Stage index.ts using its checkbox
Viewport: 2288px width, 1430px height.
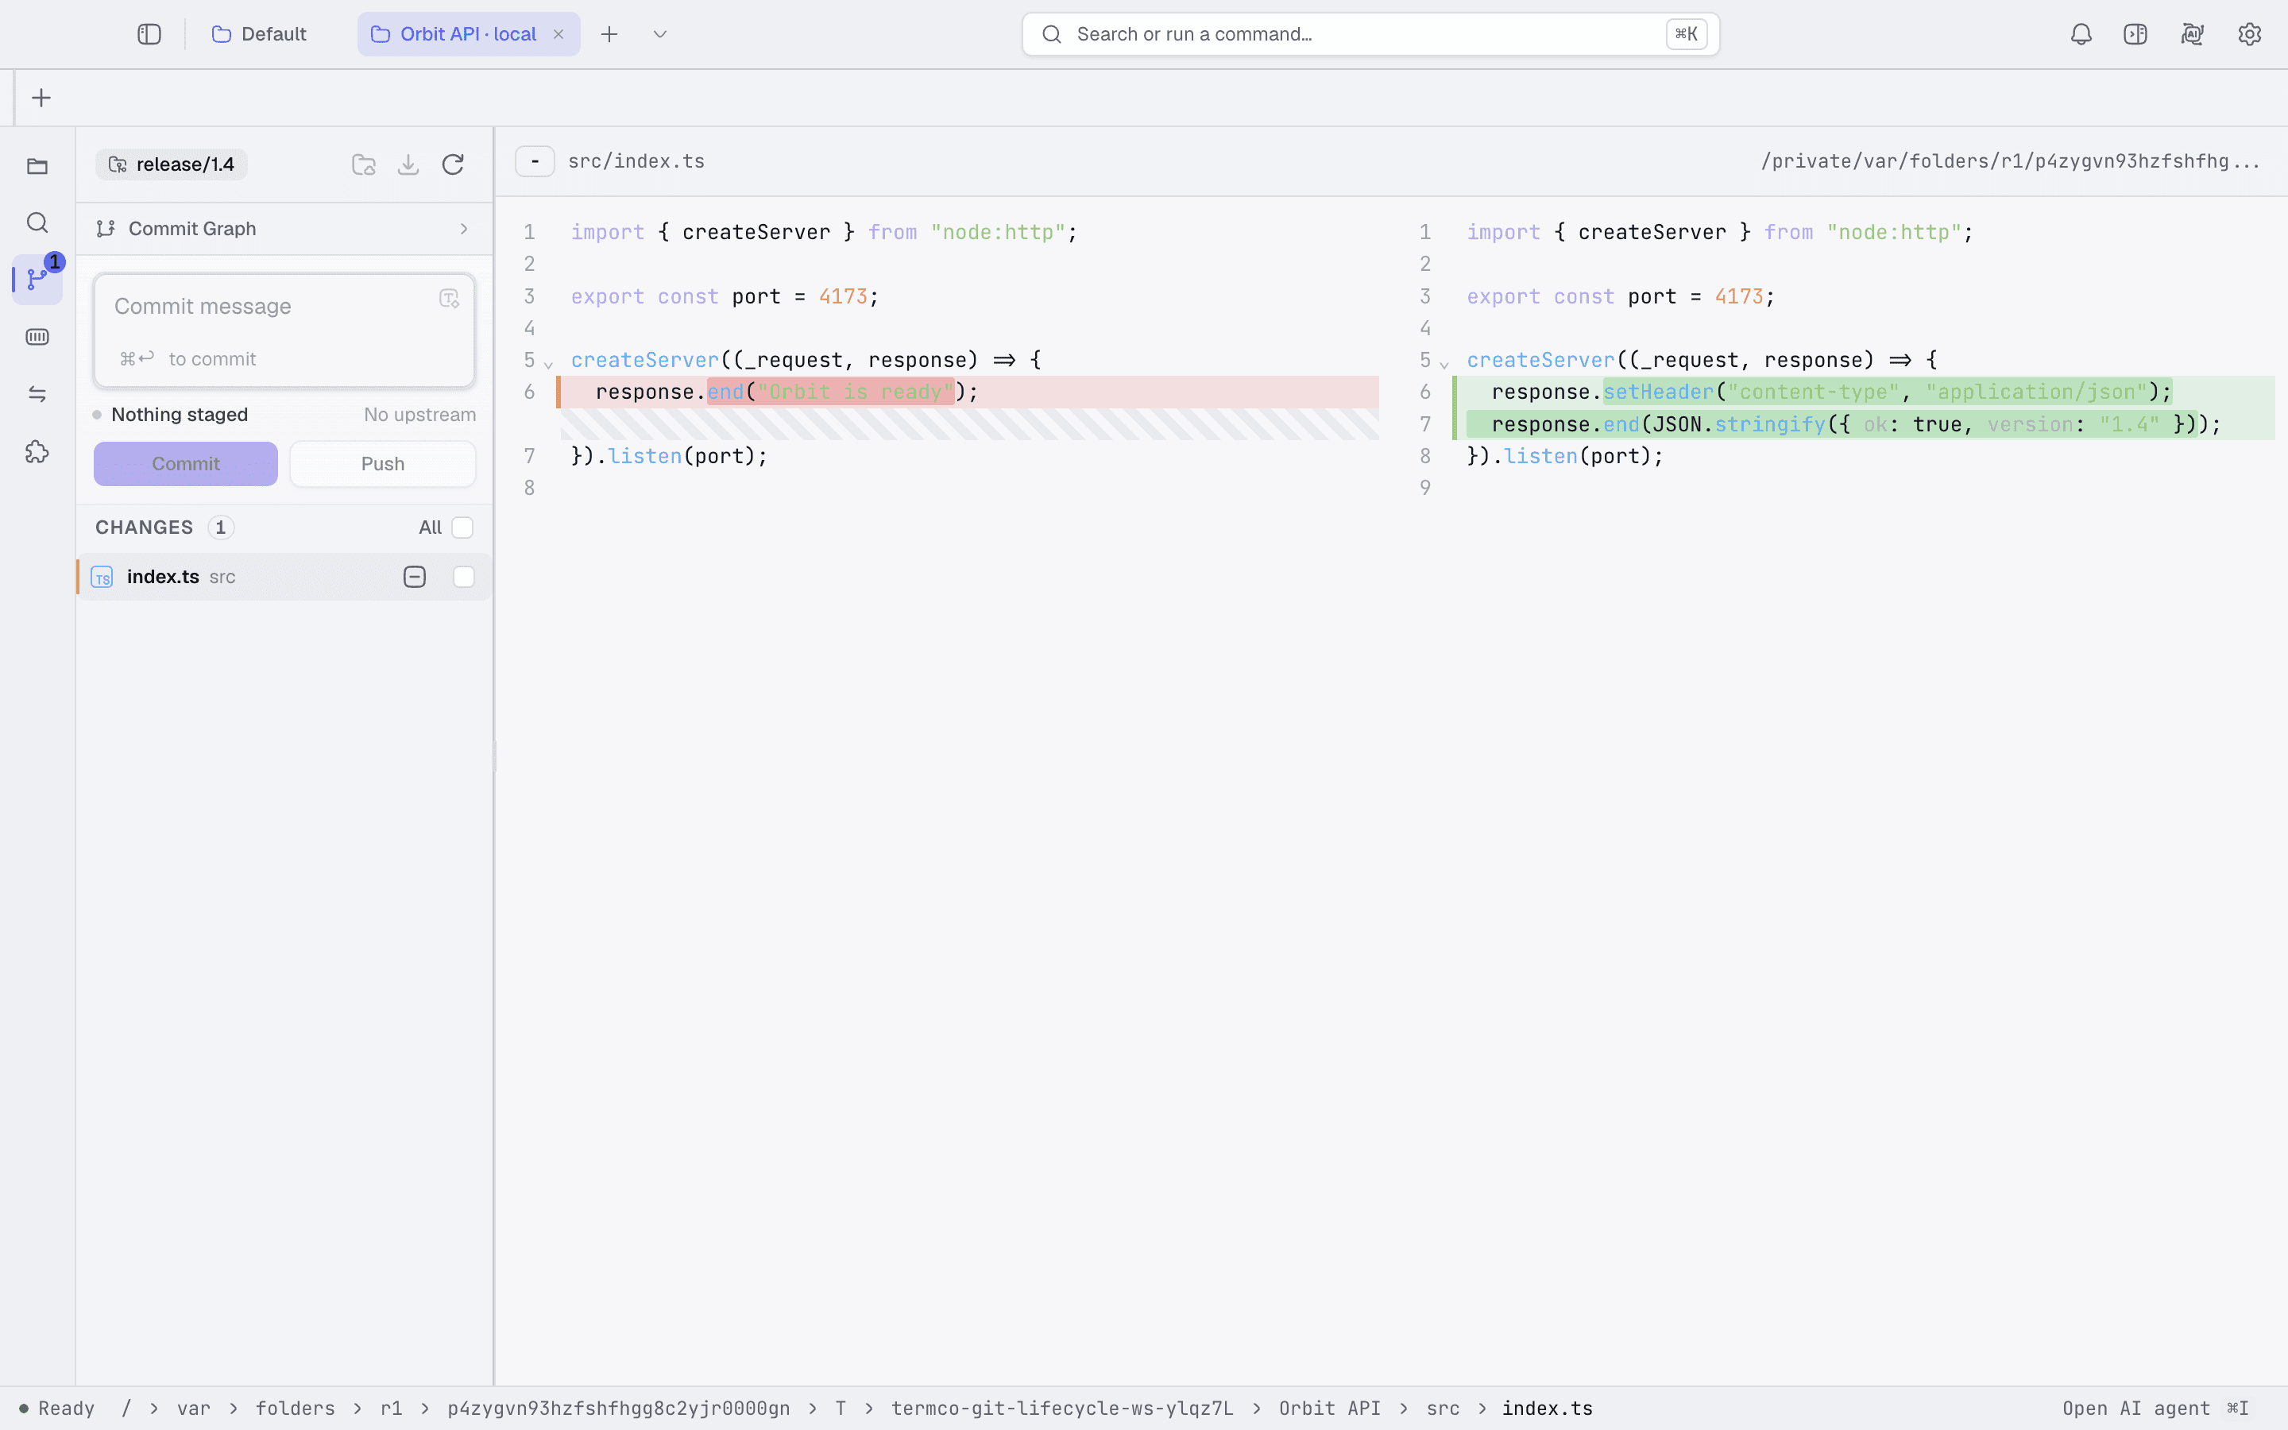tap(464, 577)
